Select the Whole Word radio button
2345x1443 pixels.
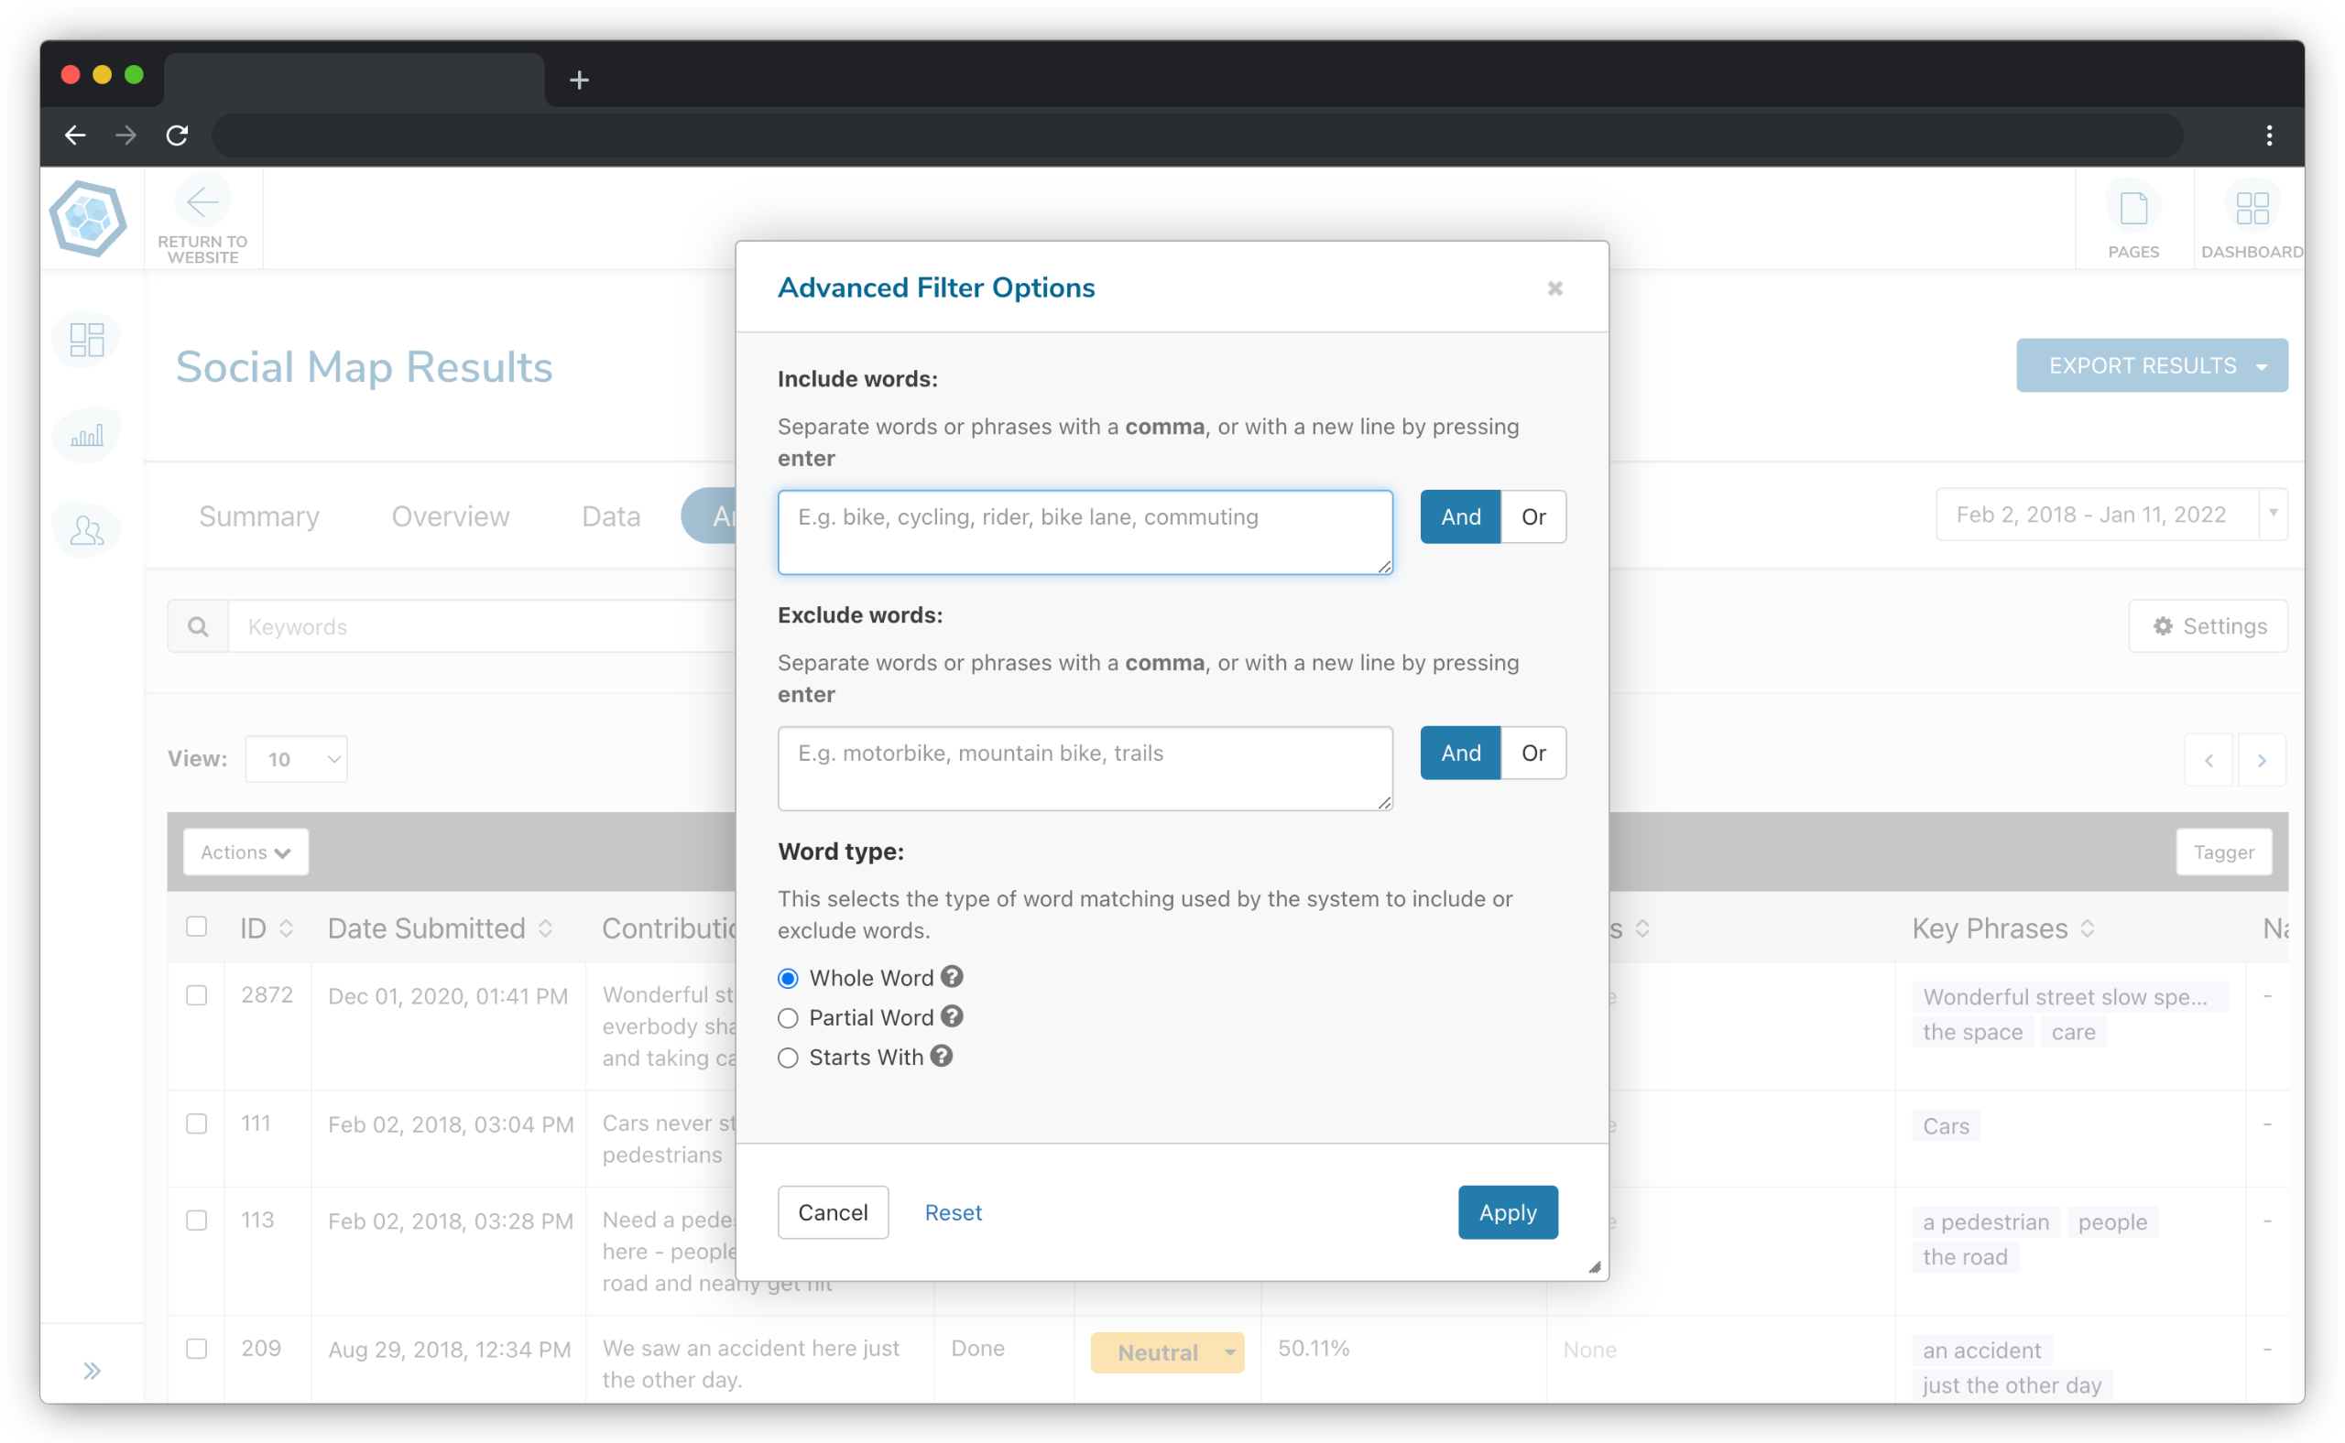click(789, 978)
